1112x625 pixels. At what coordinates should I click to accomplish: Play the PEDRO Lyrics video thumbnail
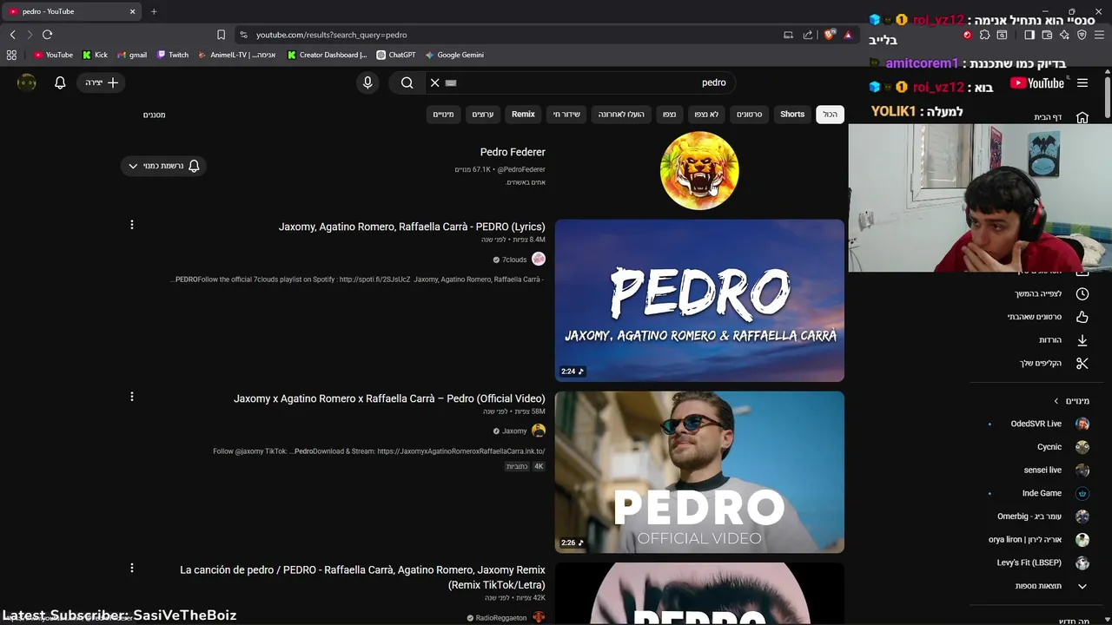click(699, 300)
